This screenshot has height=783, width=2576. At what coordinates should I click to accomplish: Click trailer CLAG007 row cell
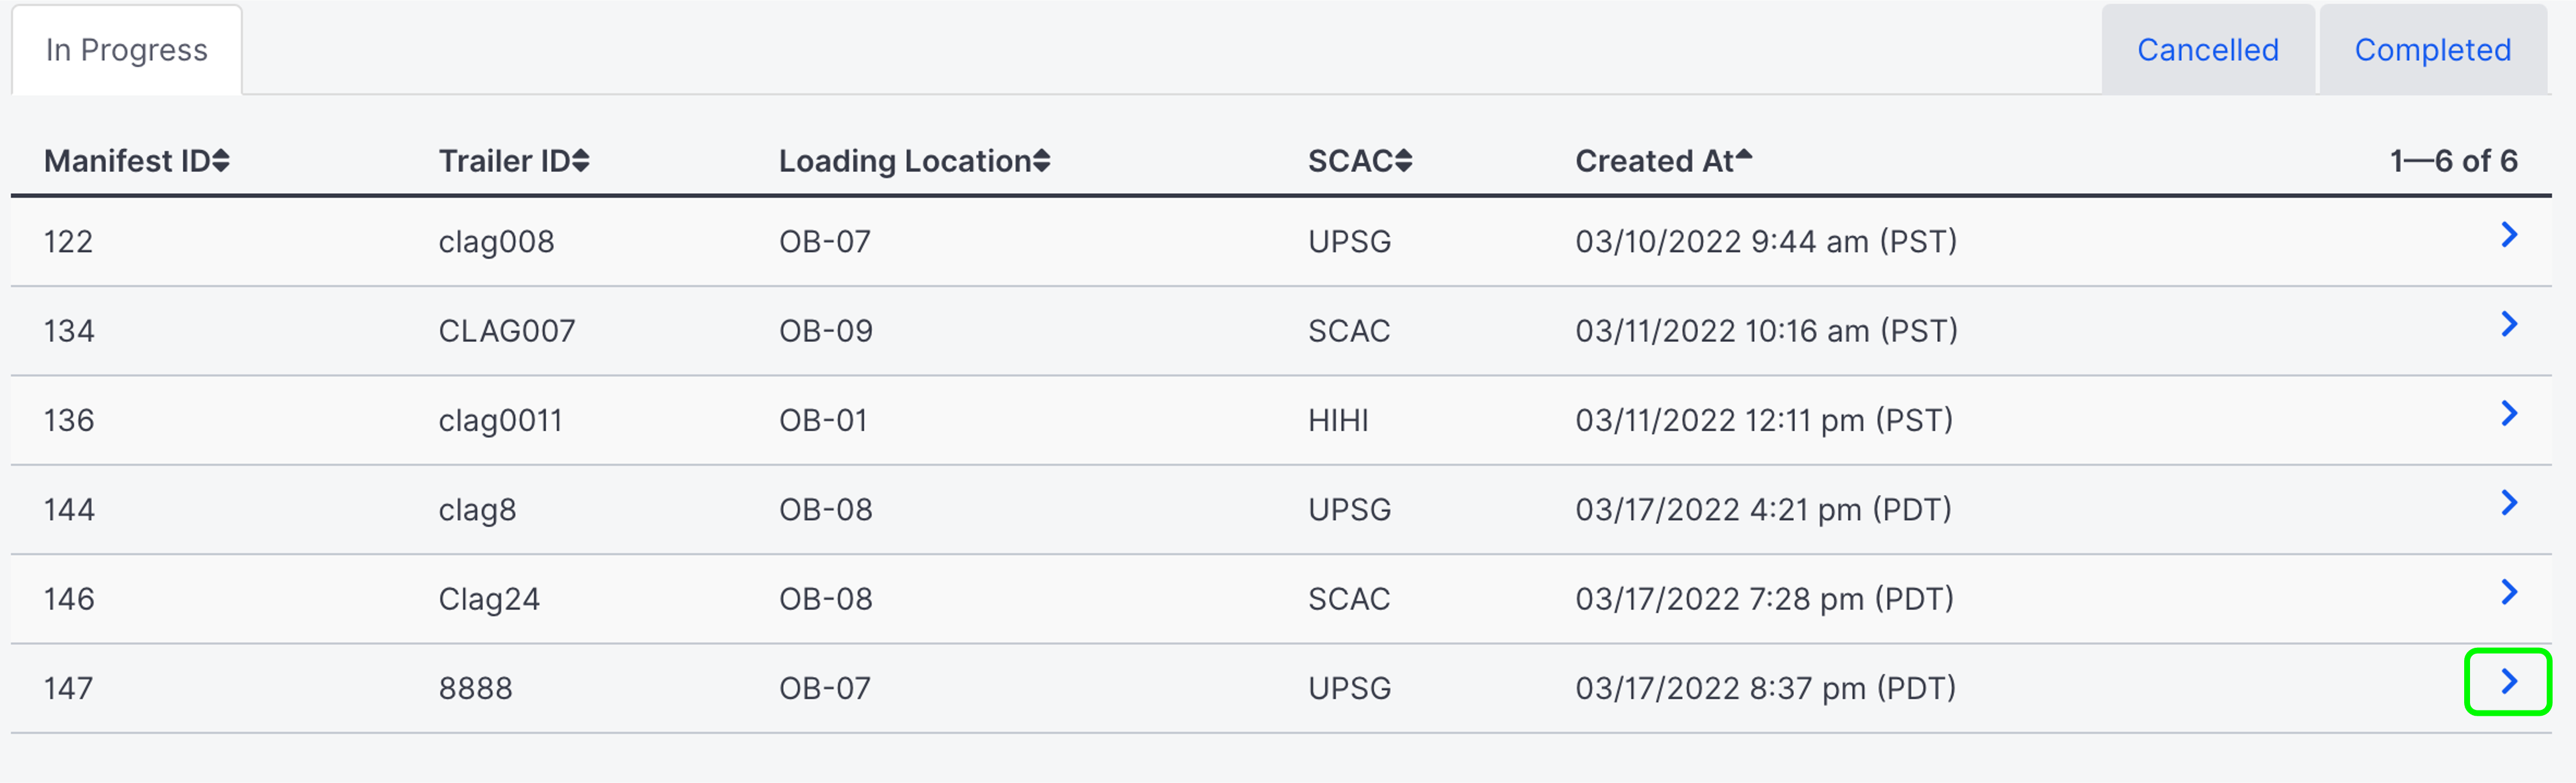507,331
